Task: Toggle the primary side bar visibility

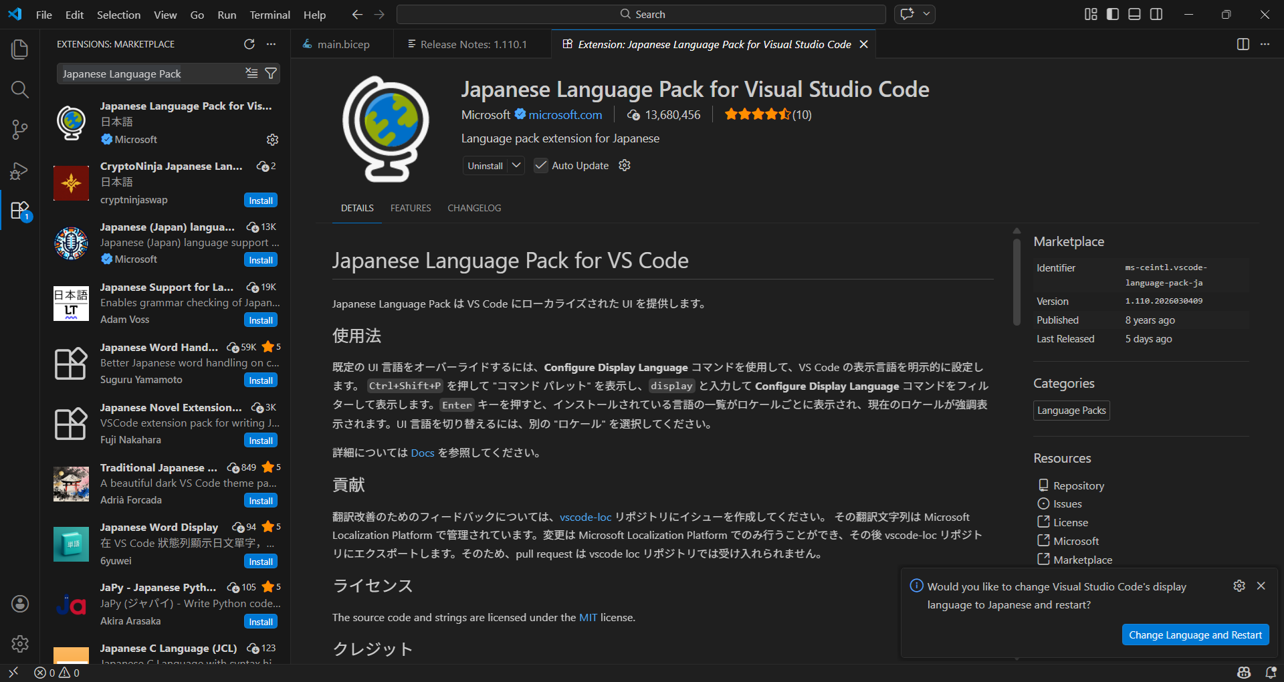Action: (1113, 14)
